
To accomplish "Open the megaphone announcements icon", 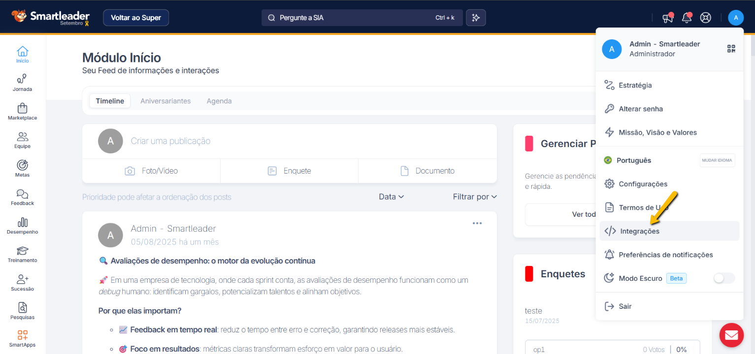I will coord(667,18).
